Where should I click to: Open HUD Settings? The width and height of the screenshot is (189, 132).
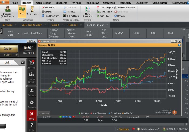tap(71, 16)
